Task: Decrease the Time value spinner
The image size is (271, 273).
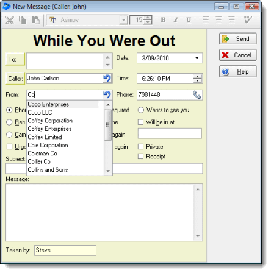Action: click(197, 81)
